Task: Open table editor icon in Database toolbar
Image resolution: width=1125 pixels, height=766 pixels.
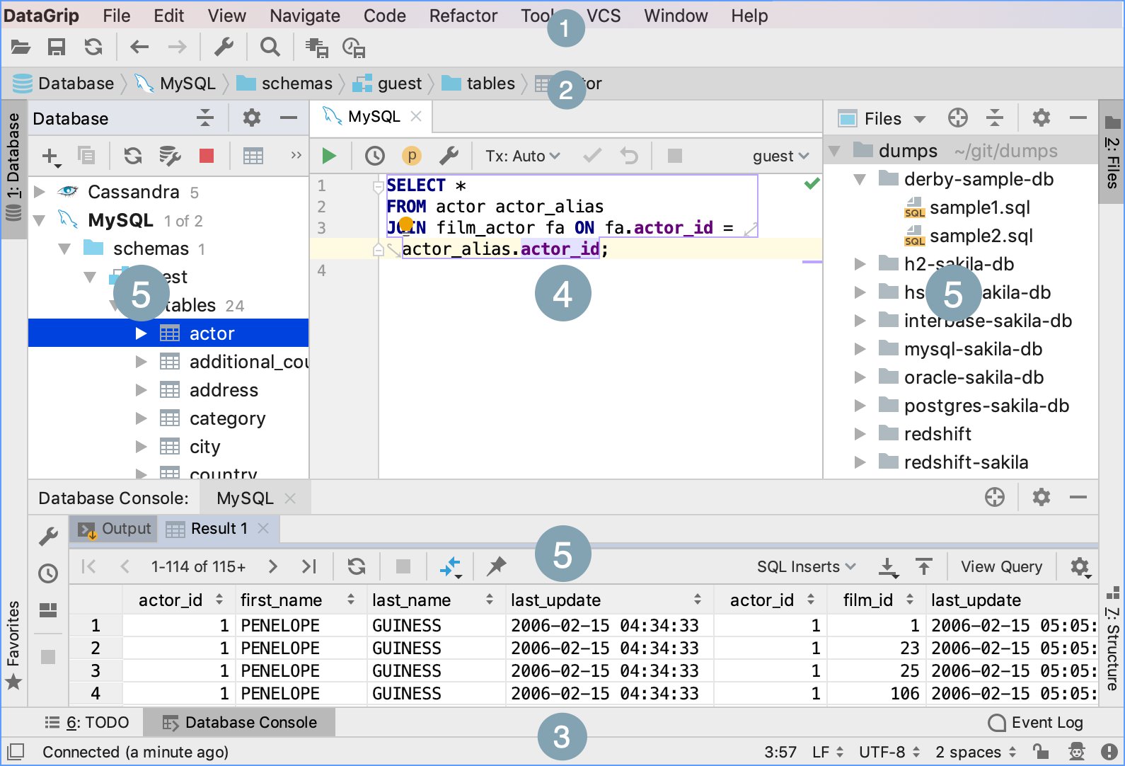Action: (253, 156)
